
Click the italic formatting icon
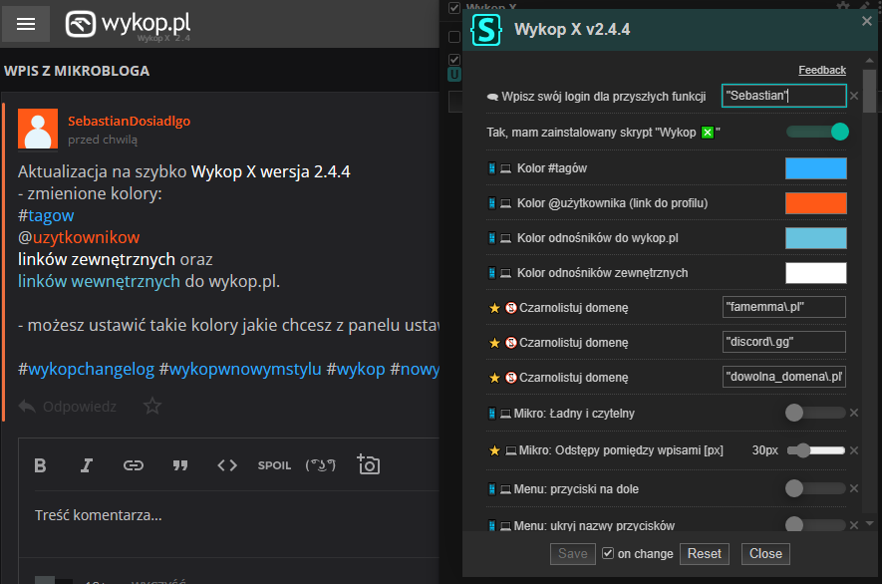pyautogui.click(x=87, y=465)
